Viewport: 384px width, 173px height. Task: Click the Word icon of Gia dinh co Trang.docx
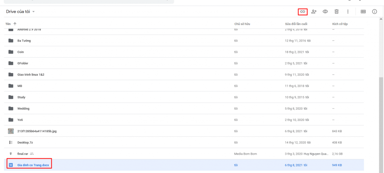[x=11, y=165]
